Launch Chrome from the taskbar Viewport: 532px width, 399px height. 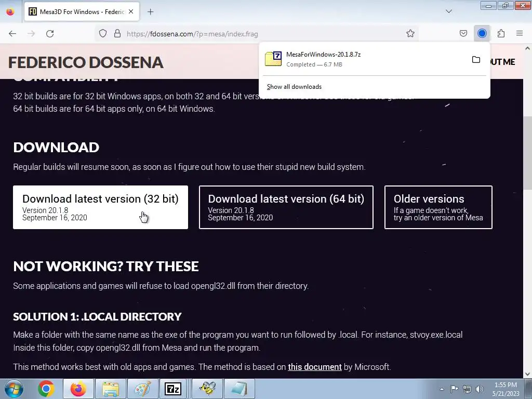tap(46, 389)
